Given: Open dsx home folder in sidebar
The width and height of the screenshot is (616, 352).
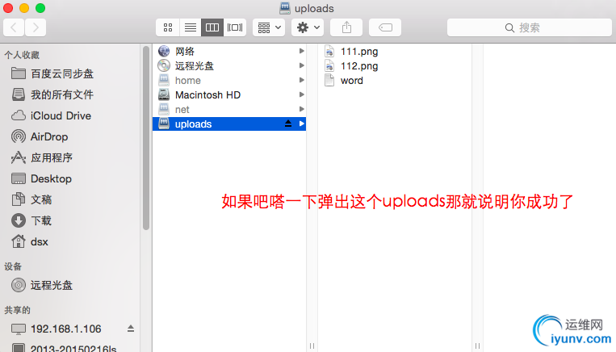Looking at the screenshot, I should point(29,241).
